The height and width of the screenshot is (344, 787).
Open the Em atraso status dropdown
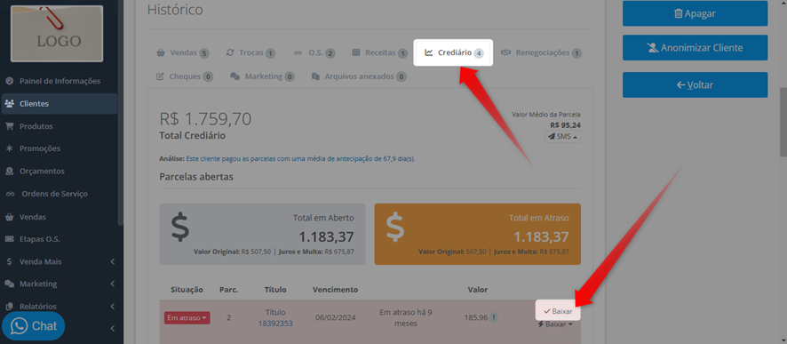pyautogui.click(x=187, y=318)
